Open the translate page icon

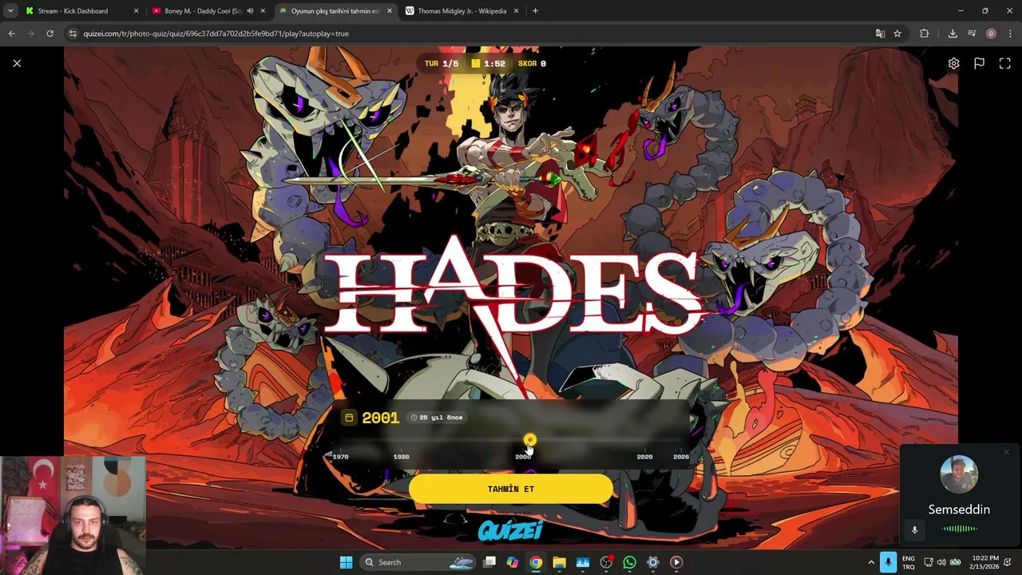click(880, 34)
